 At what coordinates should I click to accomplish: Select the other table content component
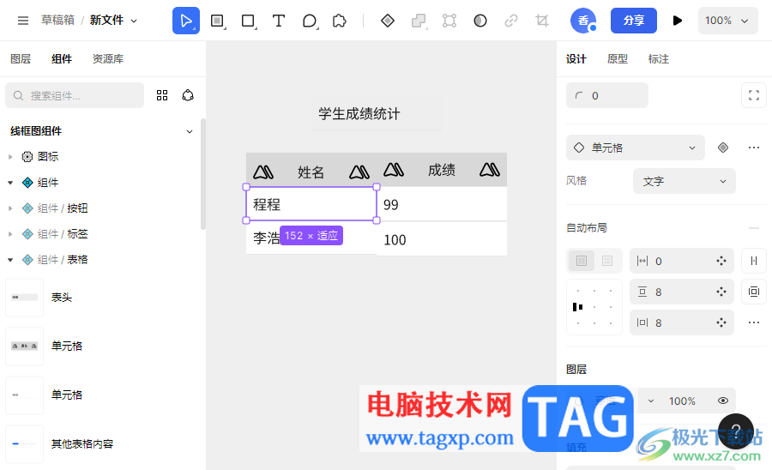[25, 444]
